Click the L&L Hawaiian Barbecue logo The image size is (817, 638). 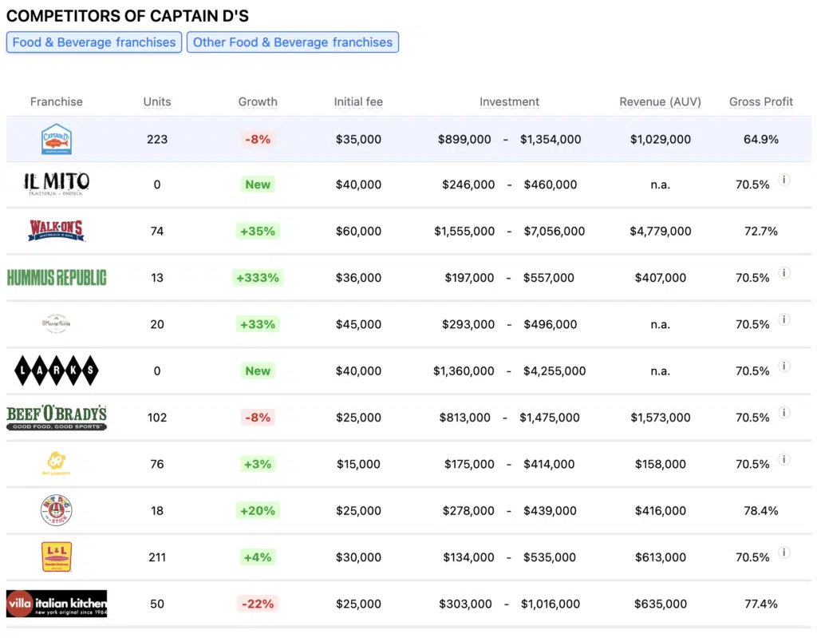(57, 557)
